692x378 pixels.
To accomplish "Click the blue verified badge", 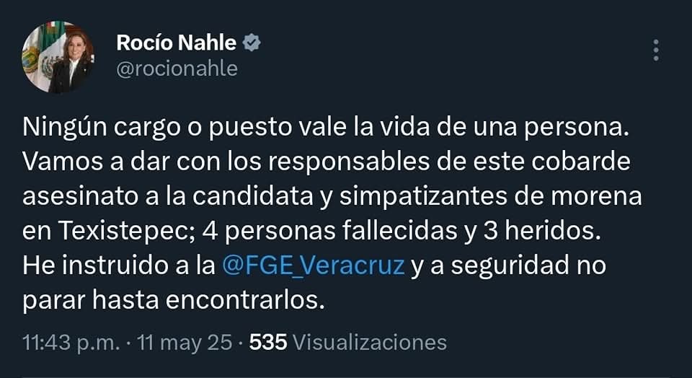I will coord(252,43).
